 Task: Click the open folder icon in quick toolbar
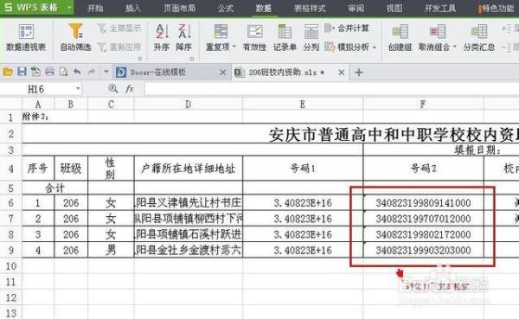(x=8, y=72)
